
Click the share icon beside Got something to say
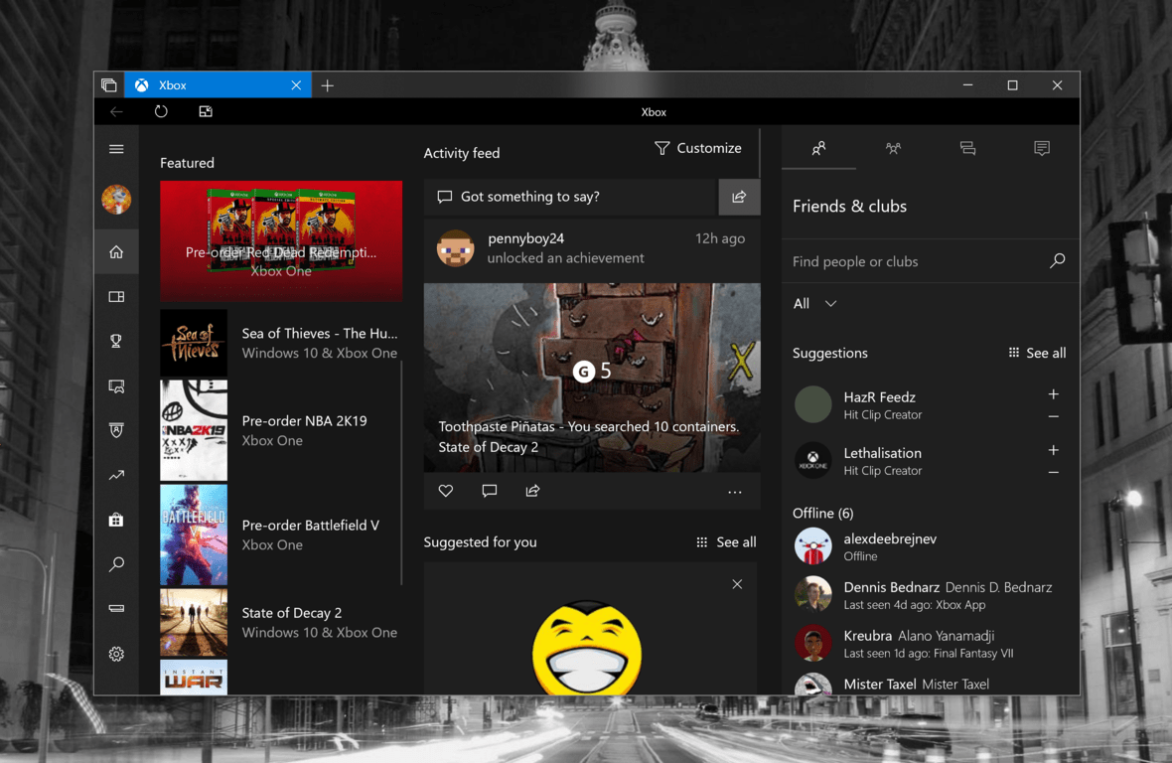pyautogui.click(x=739, y=197)
